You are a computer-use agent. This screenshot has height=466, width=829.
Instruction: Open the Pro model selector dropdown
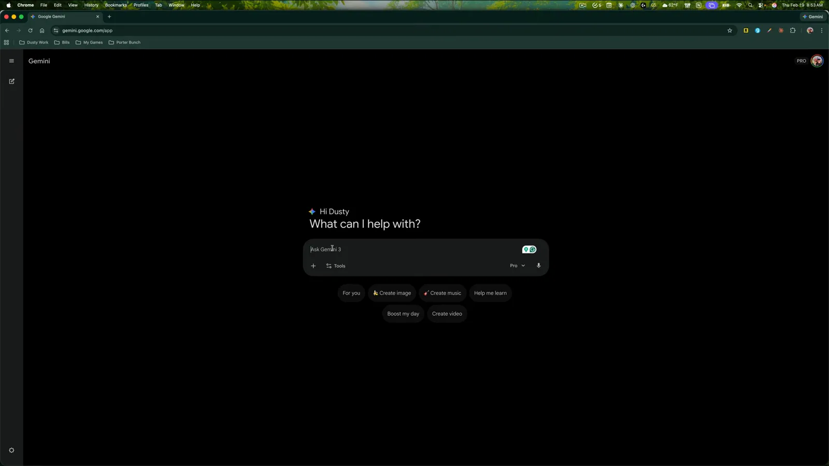click(x=517, y=266)
